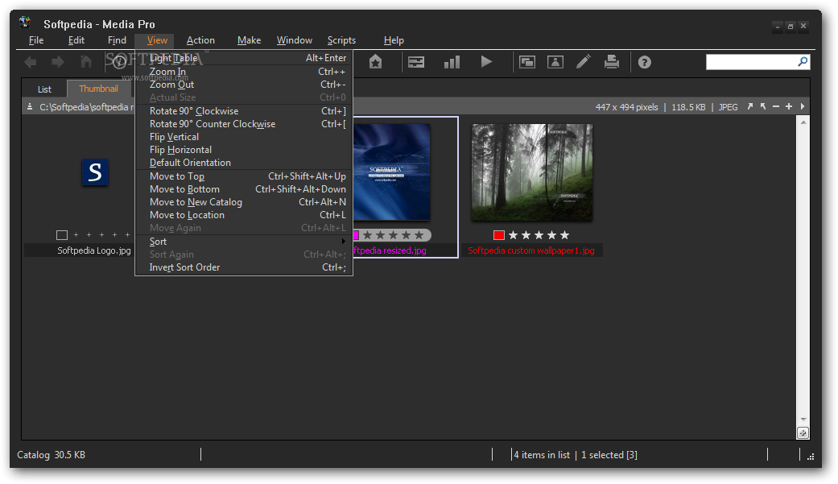Viewport: 838px width, 484px height.
Task: Click the corner icon below the scrollbar
Action: pyautogui.click(x=803, y=433)
